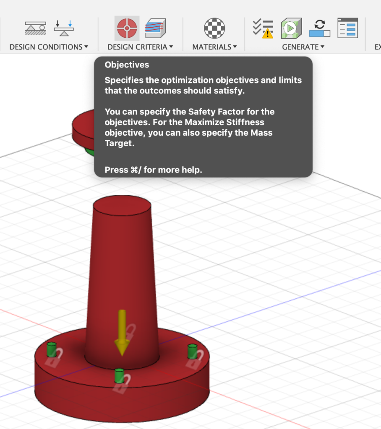This screenshot has height=429, width=381.
Task: Expand the DESIGN CONDITIONS dropdown
Action: [x=49, y=47]
